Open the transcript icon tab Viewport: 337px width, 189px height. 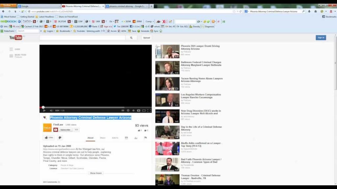126,138
